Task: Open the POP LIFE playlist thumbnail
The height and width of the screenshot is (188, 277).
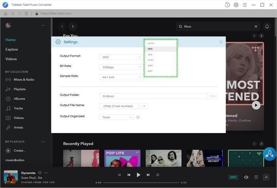Action: (x=122, y=158)
